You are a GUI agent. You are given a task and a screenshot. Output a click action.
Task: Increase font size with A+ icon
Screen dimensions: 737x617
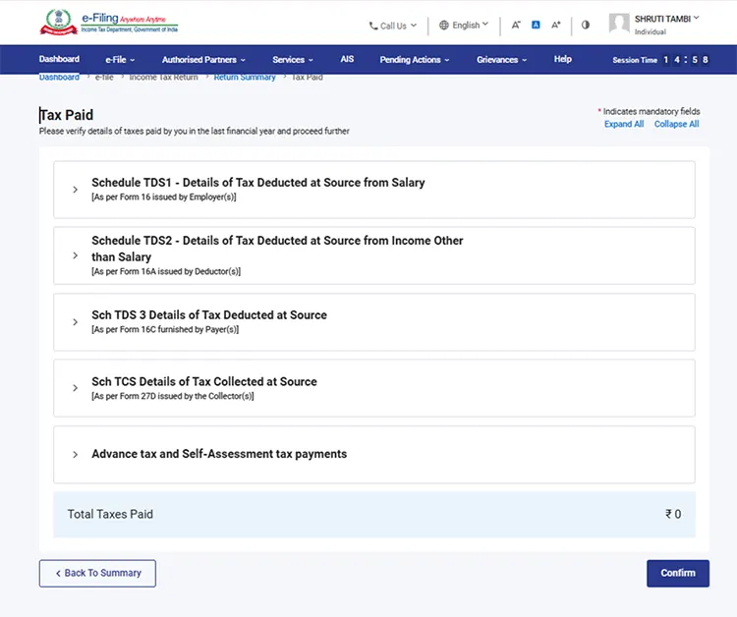(556, 25)
